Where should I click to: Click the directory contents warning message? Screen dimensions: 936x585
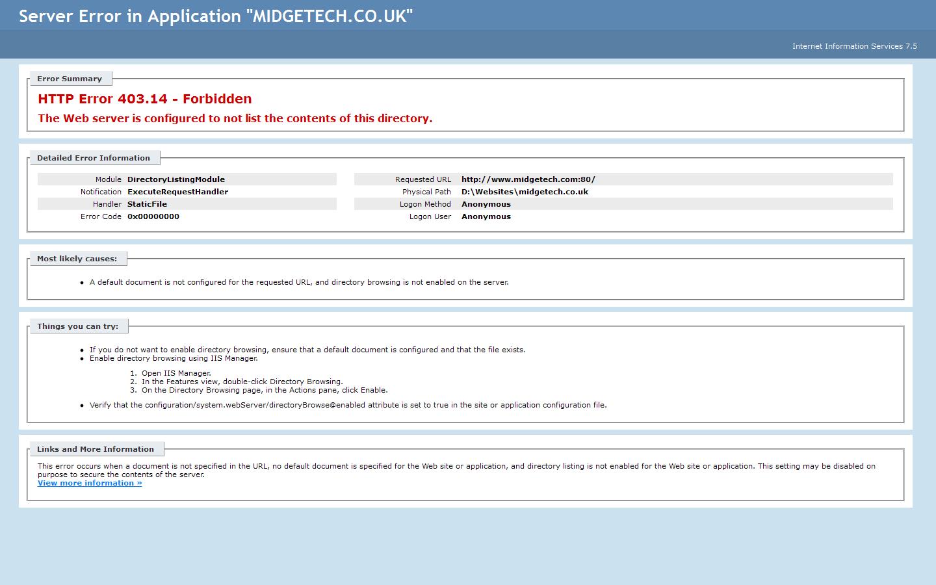(x=235, y=118)
